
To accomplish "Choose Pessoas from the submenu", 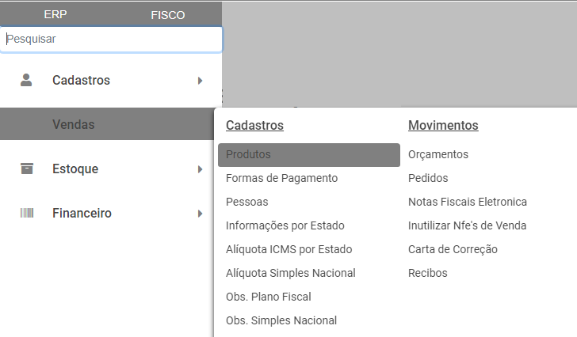I will pyautogui.click(x=246, y=202).
